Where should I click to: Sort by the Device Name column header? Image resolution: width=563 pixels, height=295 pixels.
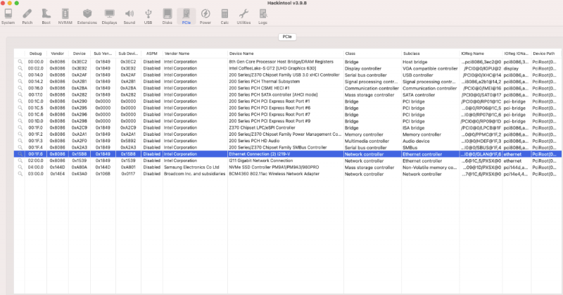point(286,54)
